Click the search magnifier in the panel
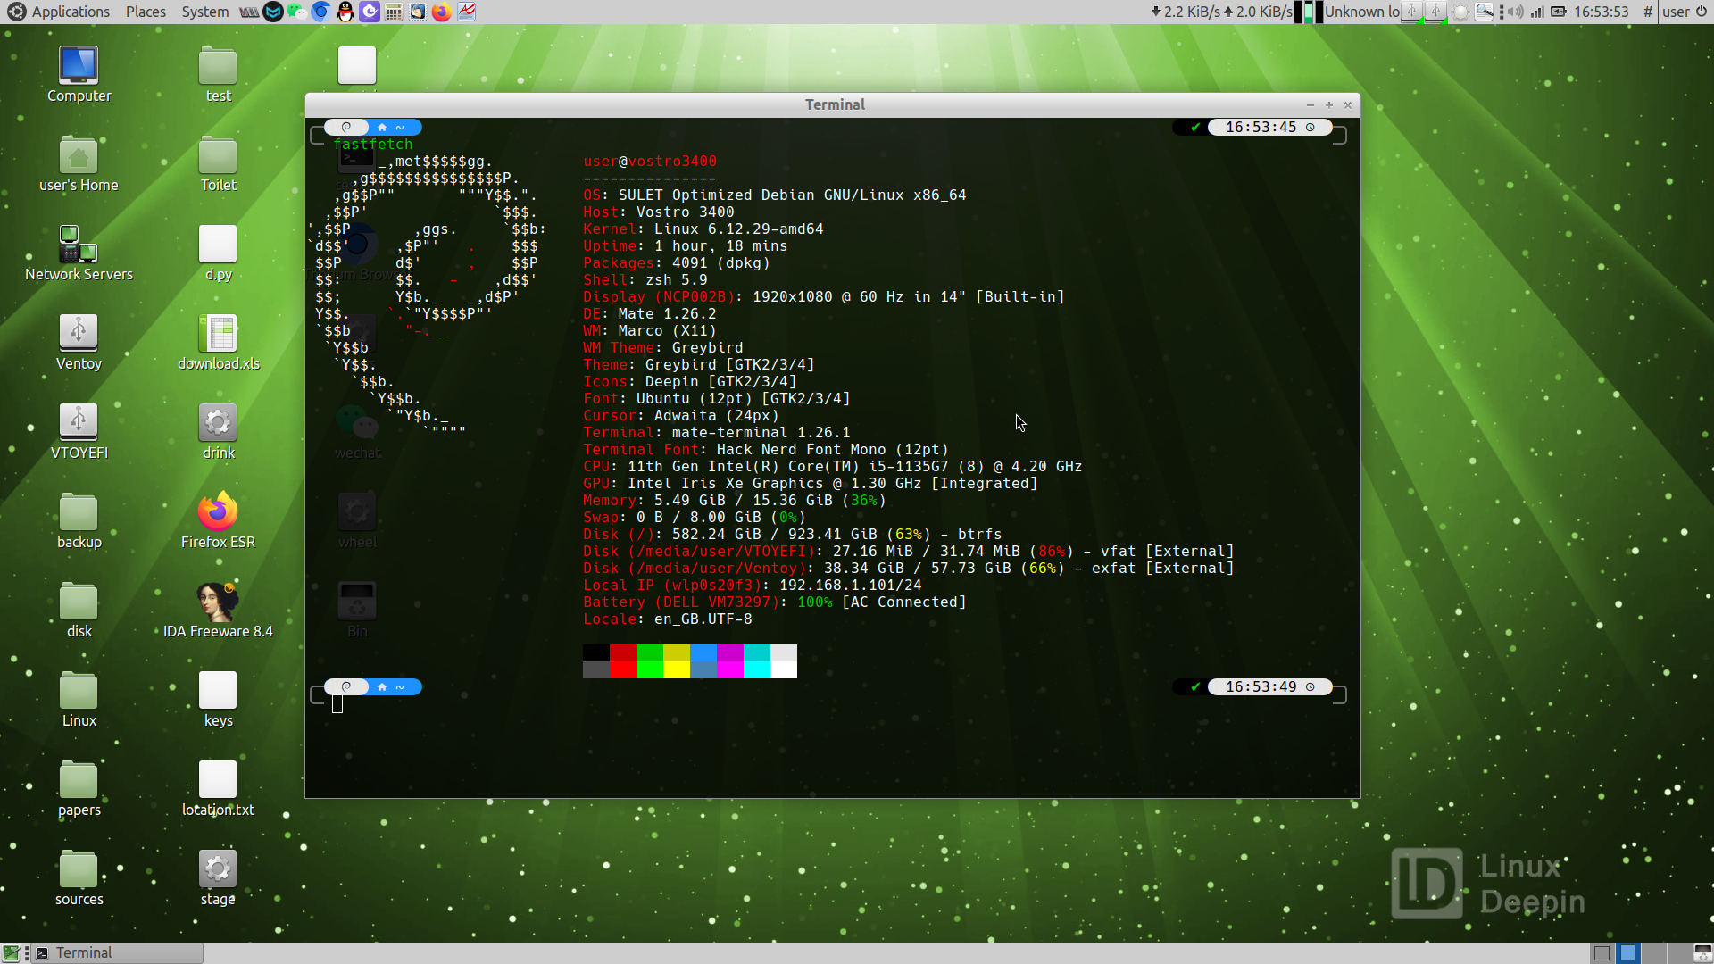The image size is (1714, 964). pos(1484,12)
